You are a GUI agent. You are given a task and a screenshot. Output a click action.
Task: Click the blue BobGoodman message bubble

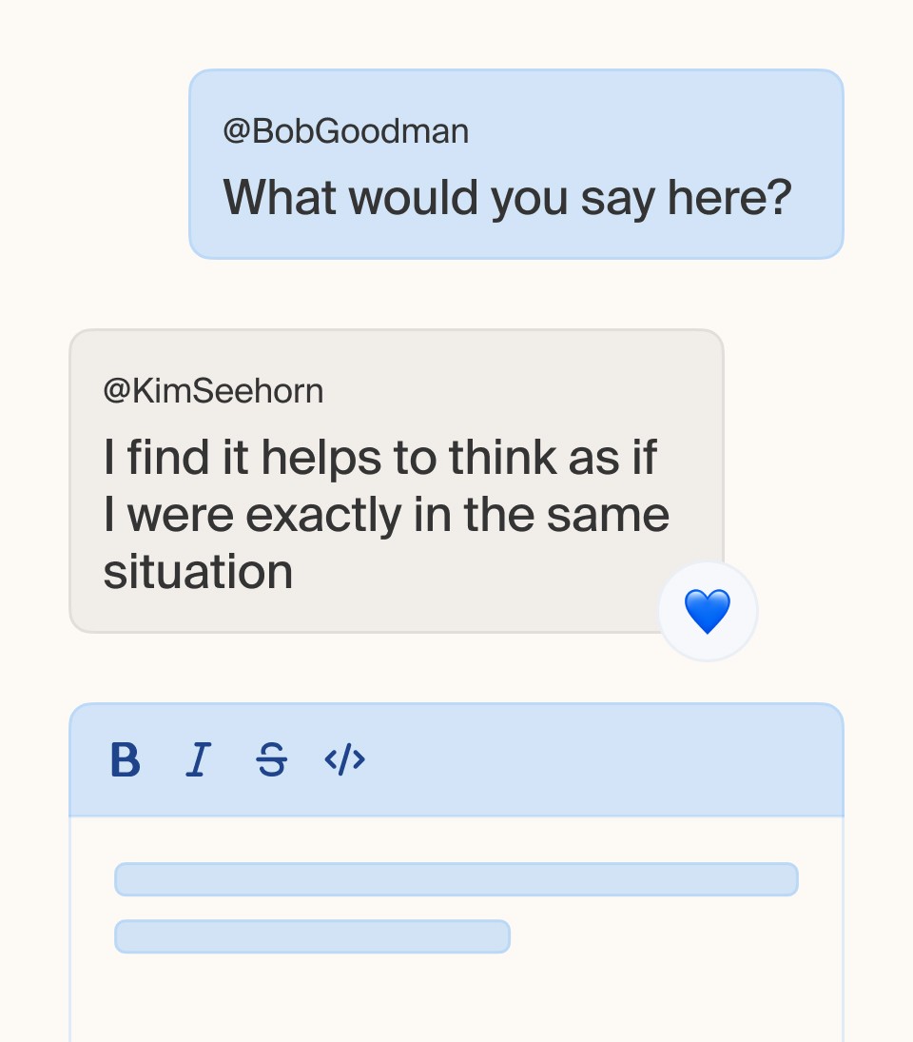(x=515, y=164)
